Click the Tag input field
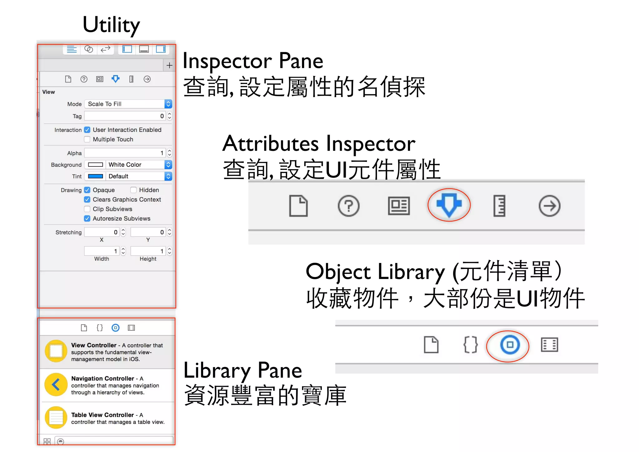The width and height of the screenshot is (639, 452). (x=125, y=116)
